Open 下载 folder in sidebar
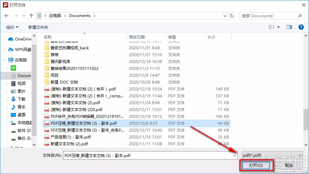This screenshot has height=174, width=309. [18, 99]
